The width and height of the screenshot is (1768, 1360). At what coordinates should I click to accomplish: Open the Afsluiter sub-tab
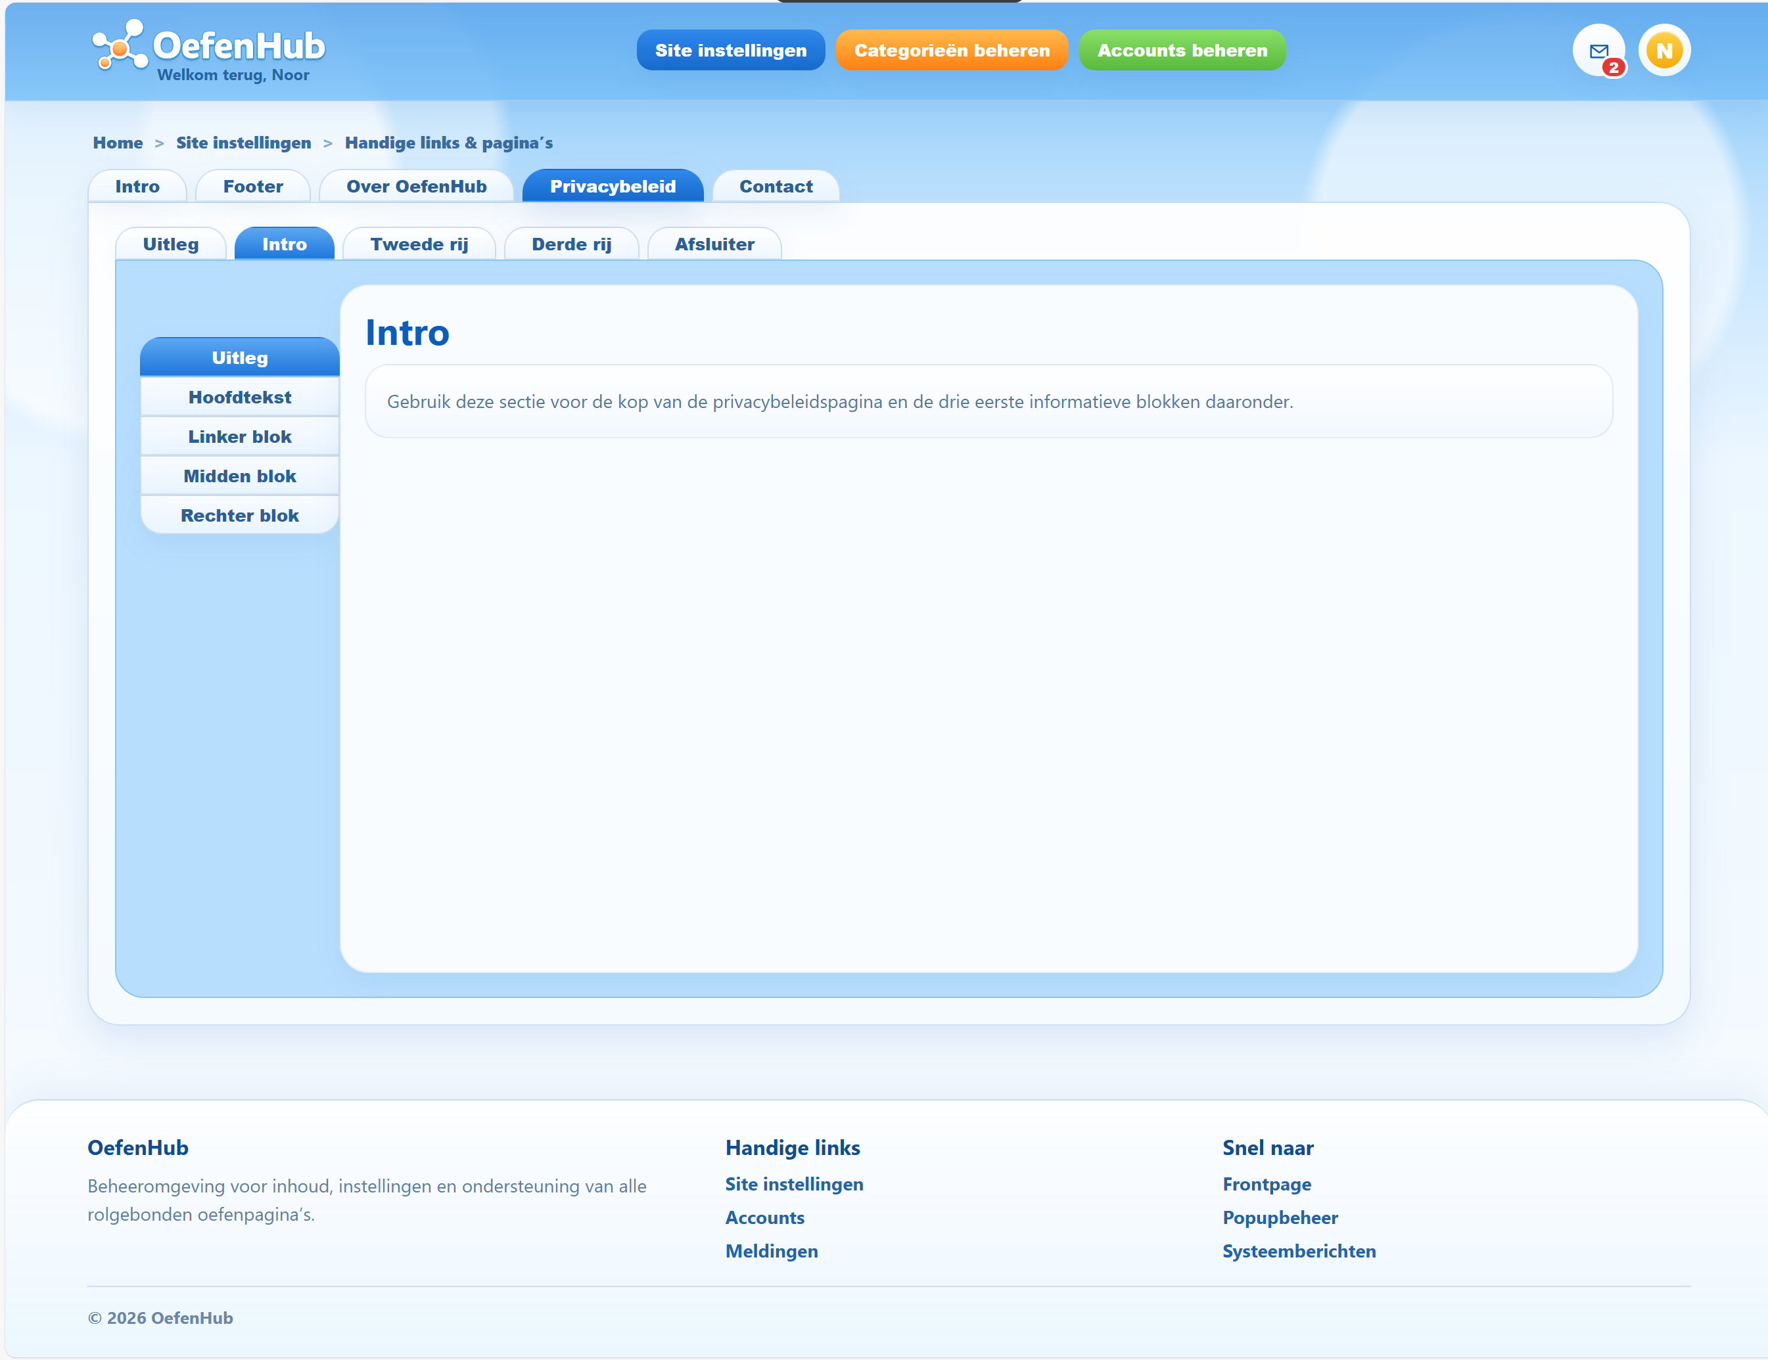click(x=714, y=244)
